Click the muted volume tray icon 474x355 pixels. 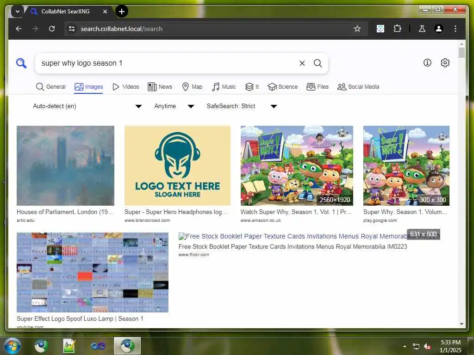coord(427,347)
